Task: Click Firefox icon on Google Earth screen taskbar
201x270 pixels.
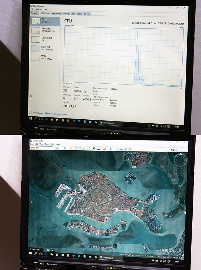Action: [73, 256]
